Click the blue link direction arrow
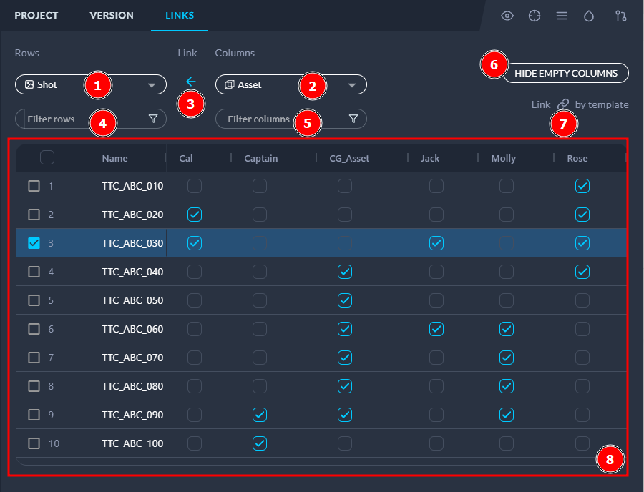 coord(190,82)
